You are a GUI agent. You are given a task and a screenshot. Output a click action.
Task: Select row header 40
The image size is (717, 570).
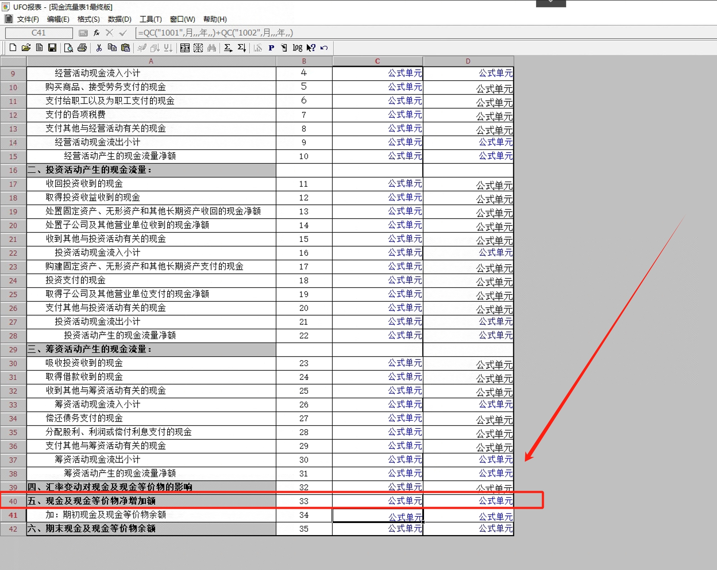pyautogui.click(x=13, y=501)
